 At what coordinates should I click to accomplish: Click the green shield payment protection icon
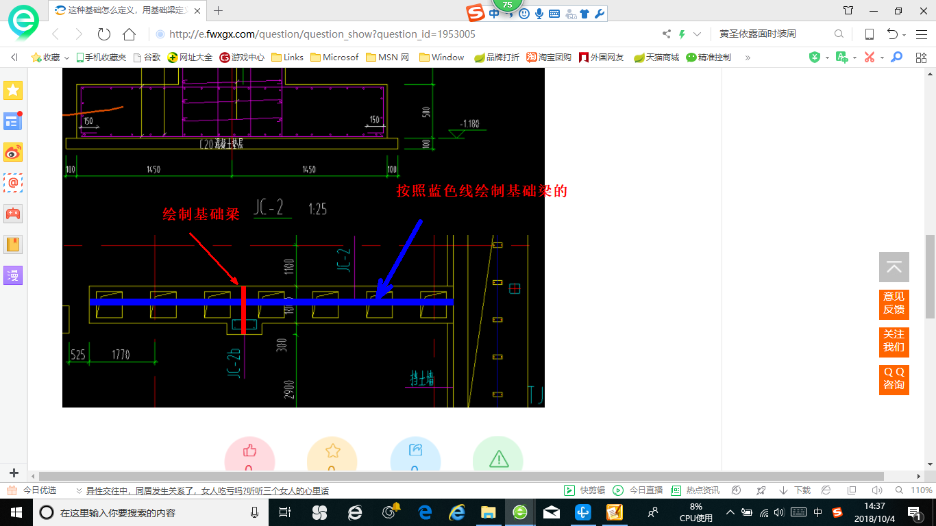coord(815,58)
